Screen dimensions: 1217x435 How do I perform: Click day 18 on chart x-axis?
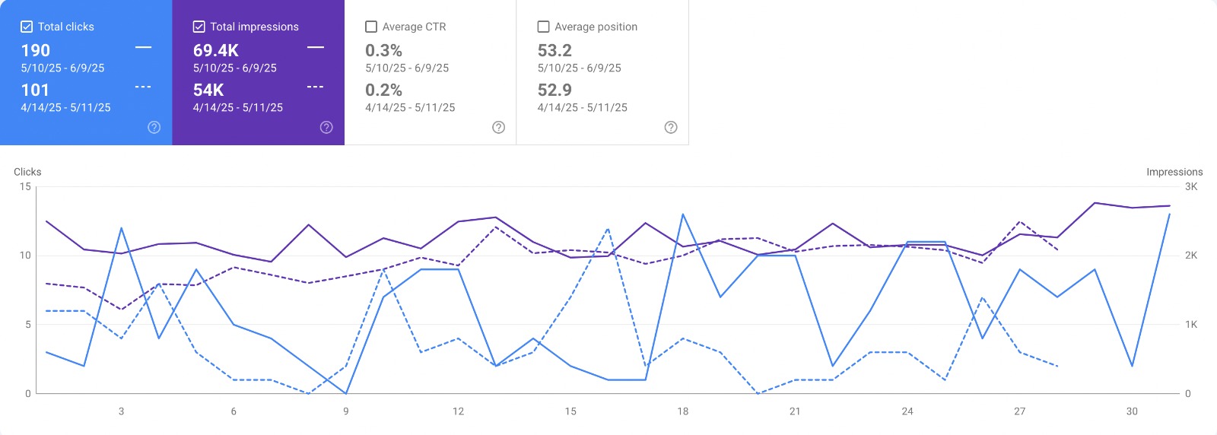tap(683, 411)
